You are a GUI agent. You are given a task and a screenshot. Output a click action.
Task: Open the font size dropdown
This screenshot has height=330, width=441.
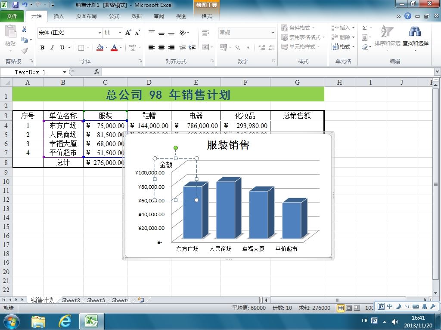[120, 33]
